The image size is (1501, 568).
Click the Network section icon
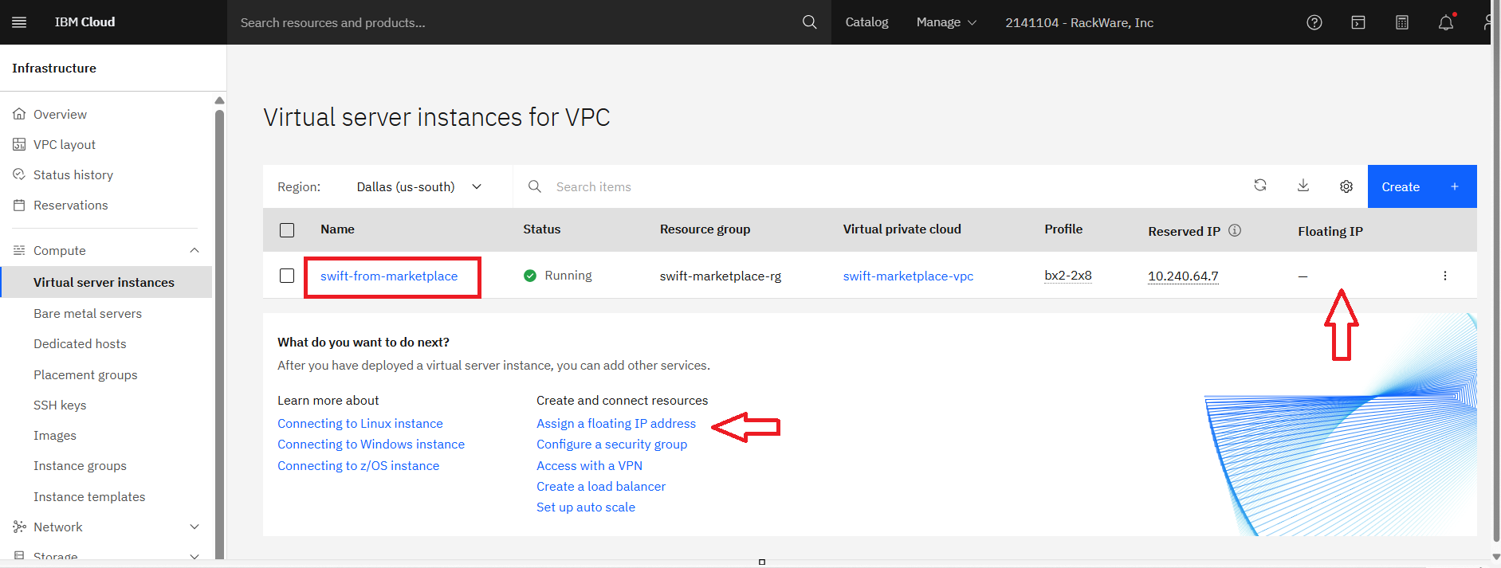pyautogui.click(x=19, y=527)
